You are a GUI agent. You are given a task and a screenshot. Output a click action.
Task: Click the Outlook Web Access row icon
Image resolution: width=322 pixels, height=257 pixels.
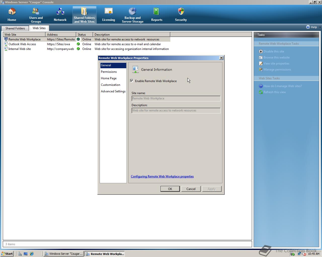pyautogui.click(x=6, y=44)
